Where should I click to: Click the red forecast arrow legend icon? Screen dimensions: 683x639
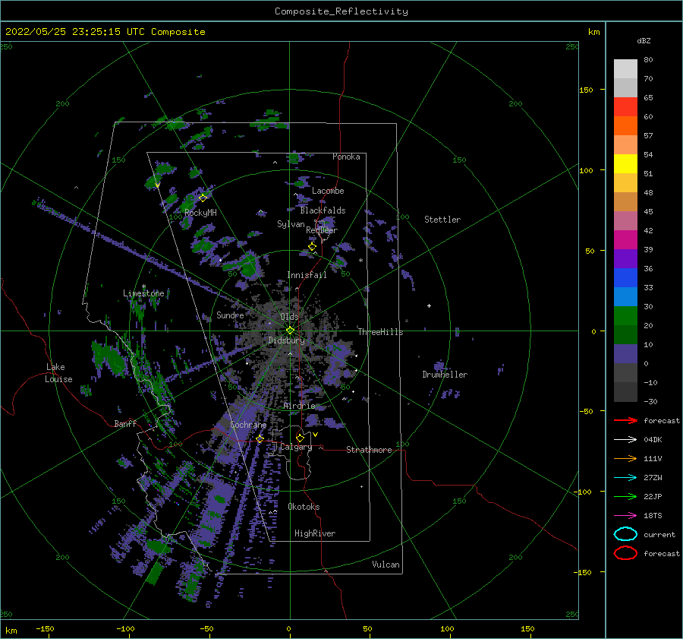[625, 420]
